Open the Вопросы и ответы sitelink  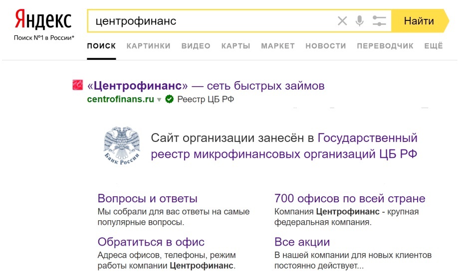coord(148,198)
